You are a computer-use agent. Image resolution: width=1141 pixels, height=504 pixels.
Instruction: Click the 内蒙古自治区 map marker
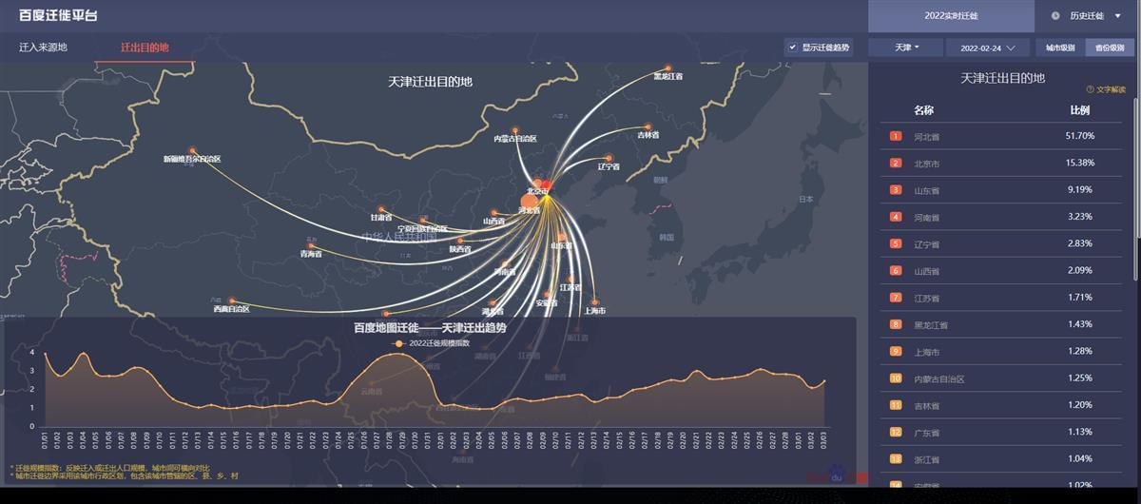pos(515,130)
